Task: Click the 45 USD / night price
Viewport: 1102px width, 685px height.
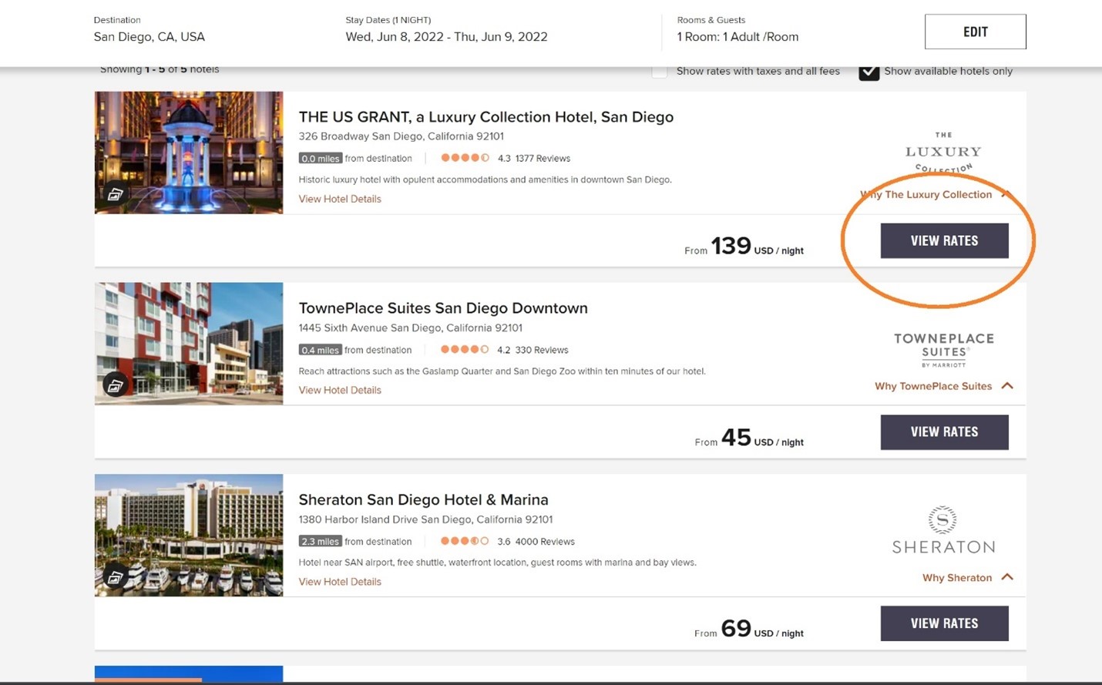Action: pyautogui.click(x=762, y=438)
